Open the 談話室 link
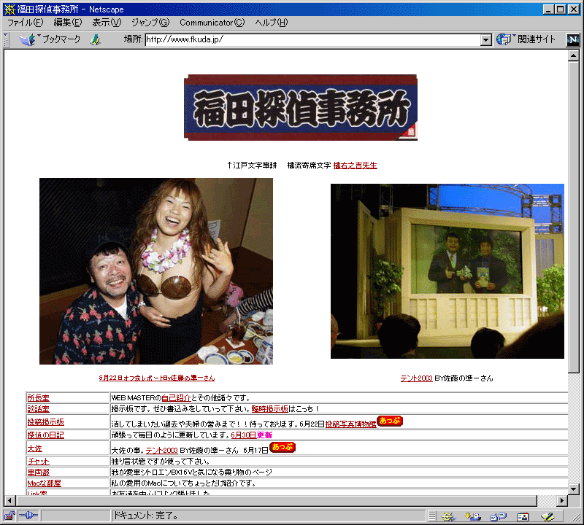The width and height of the screenshot is (584, 525). 38,409
